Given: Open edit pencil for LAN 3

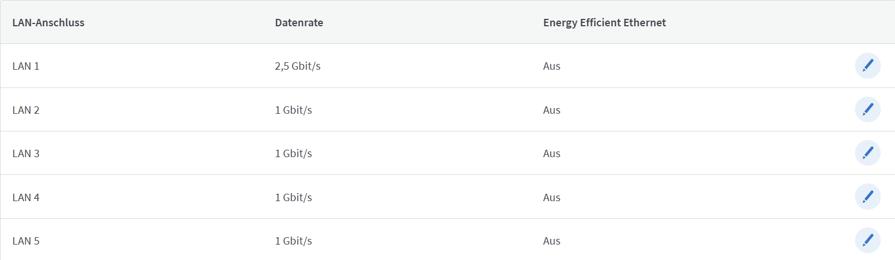Looking at the screenshot, I should (x=867, y=153).
